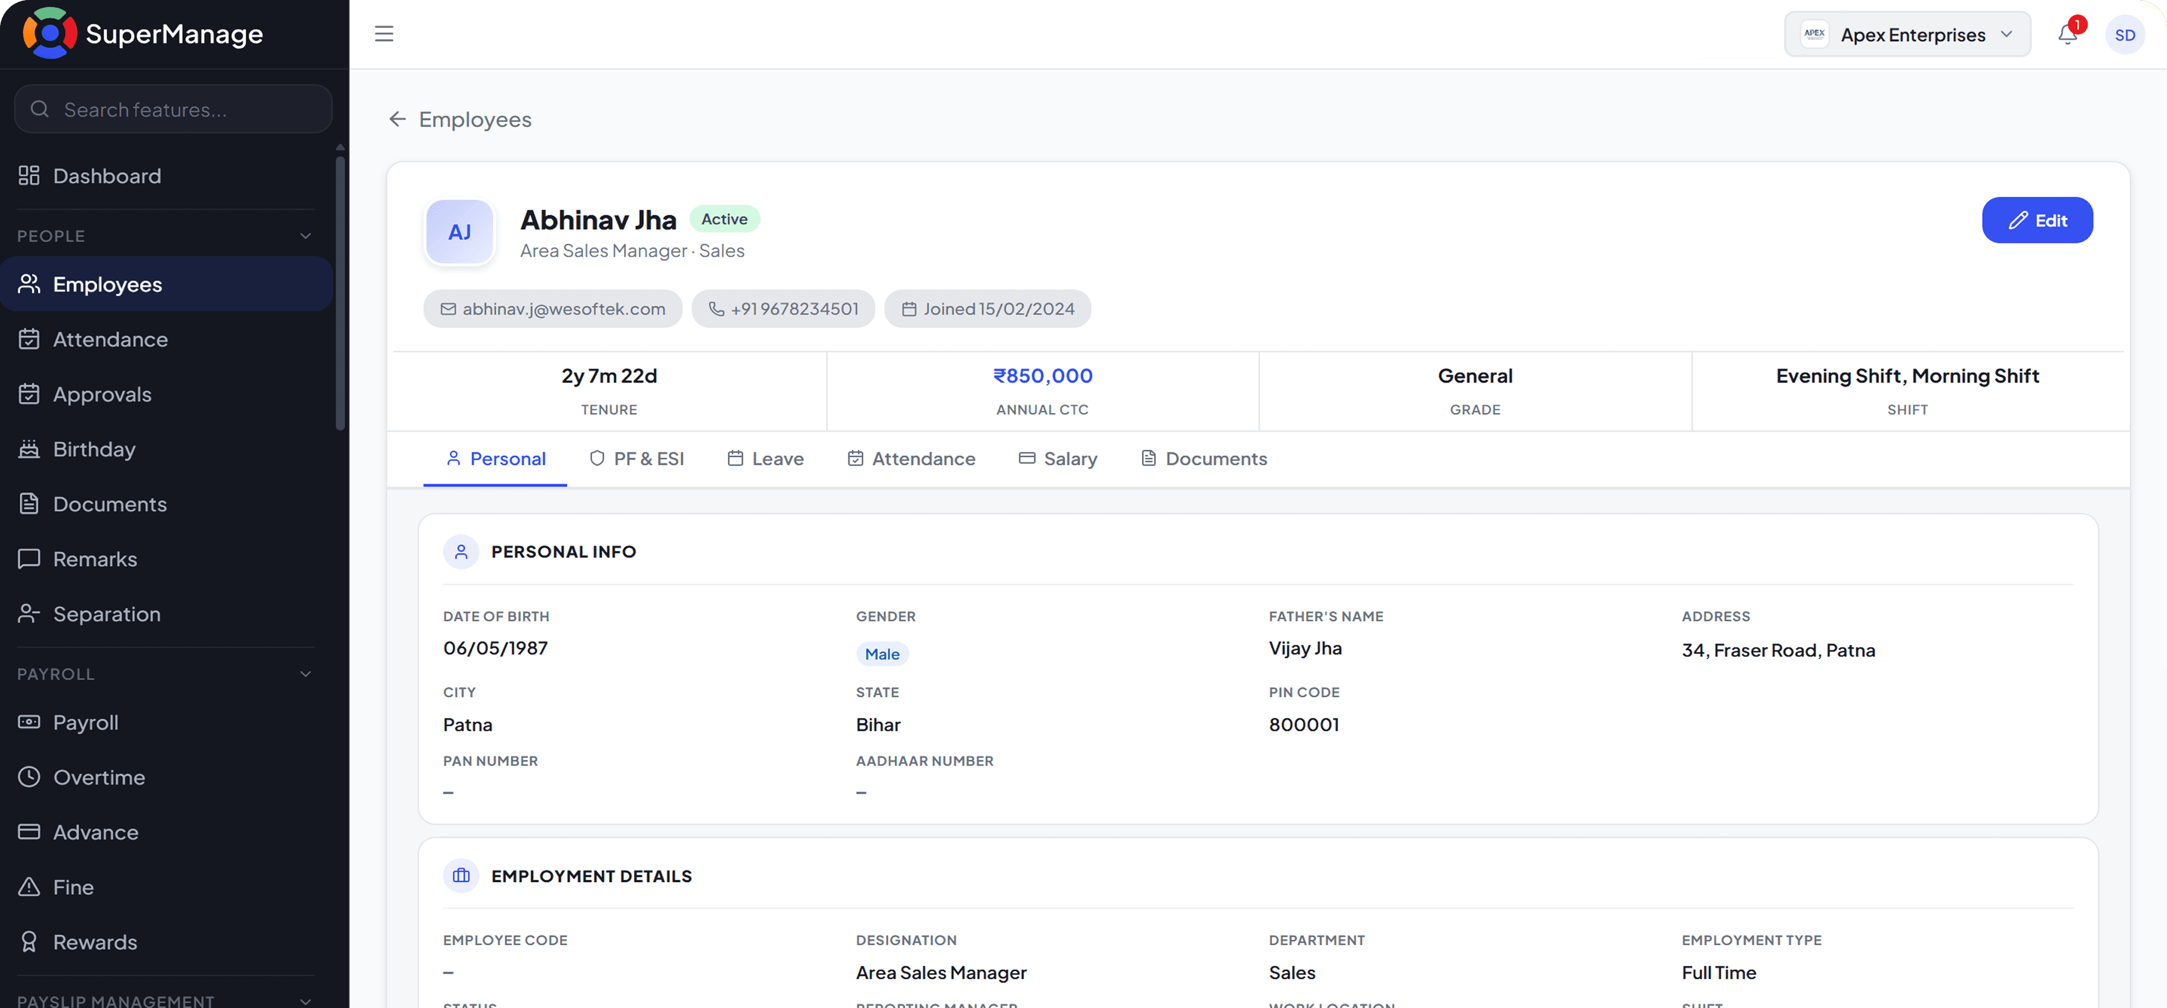
Task: Go to Employees in the sidebar
Action: [167, 285]
